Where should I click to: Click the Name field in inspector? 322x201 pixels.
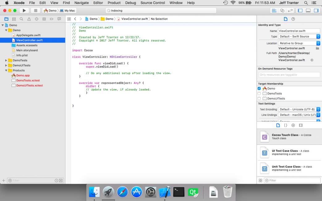tap(299, 31)
